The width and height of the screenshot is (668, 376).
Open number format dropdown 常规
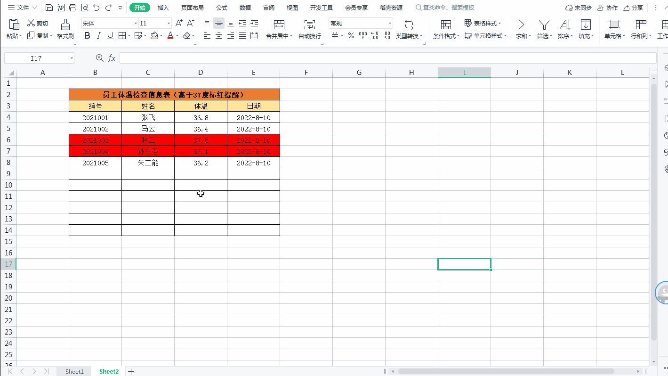(x=390, y=24)
